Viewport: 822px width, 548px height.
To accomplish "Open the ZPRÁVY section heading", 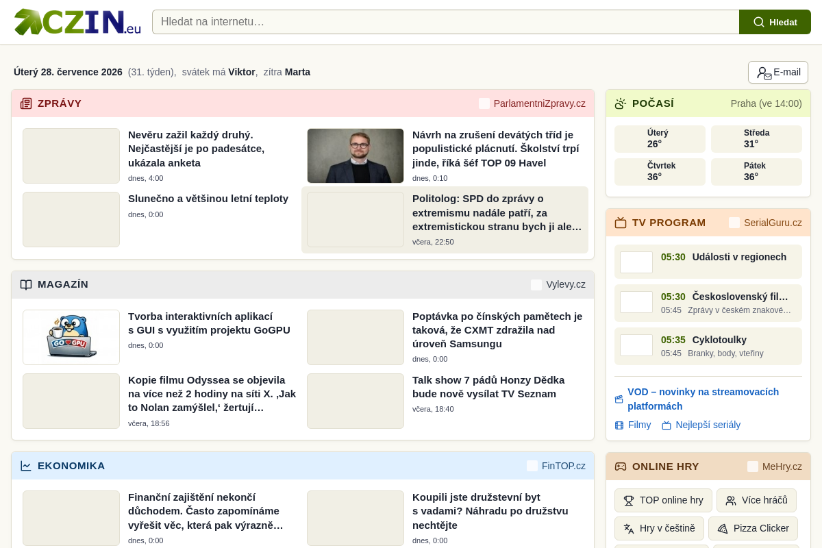I will click(60, 103).
